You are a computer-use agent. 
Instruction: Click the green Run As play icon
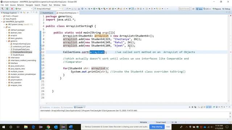[94, 9]
